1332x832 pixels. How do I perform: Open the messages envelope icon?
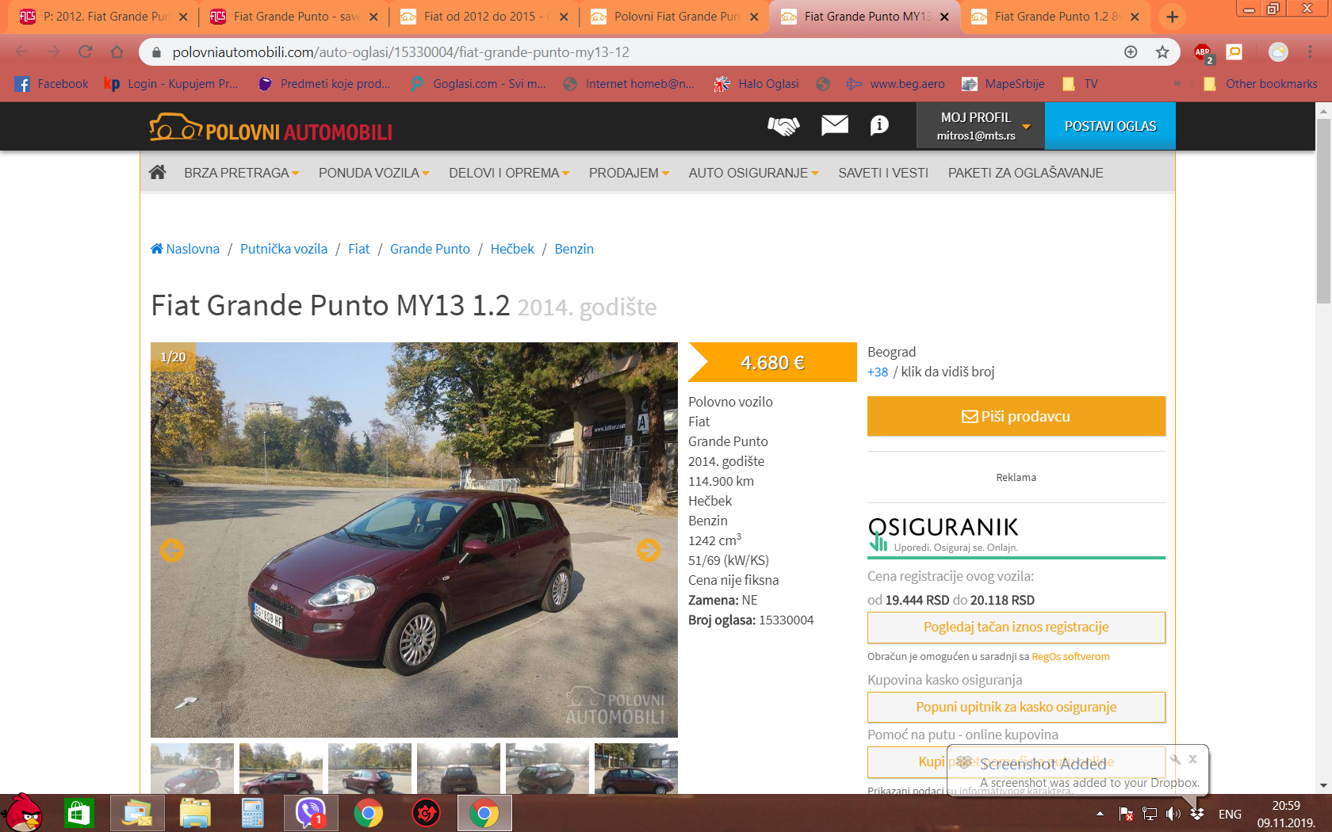pyautogui.click(x=835, y=125)
